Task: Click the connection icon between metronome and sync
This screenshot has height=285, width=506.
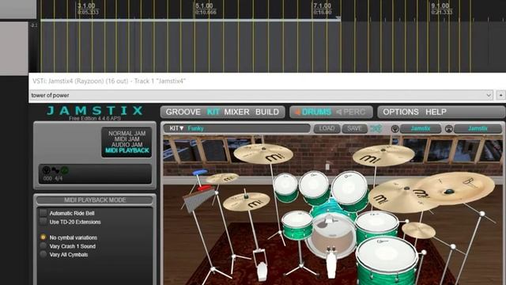Action: (55, 170)
